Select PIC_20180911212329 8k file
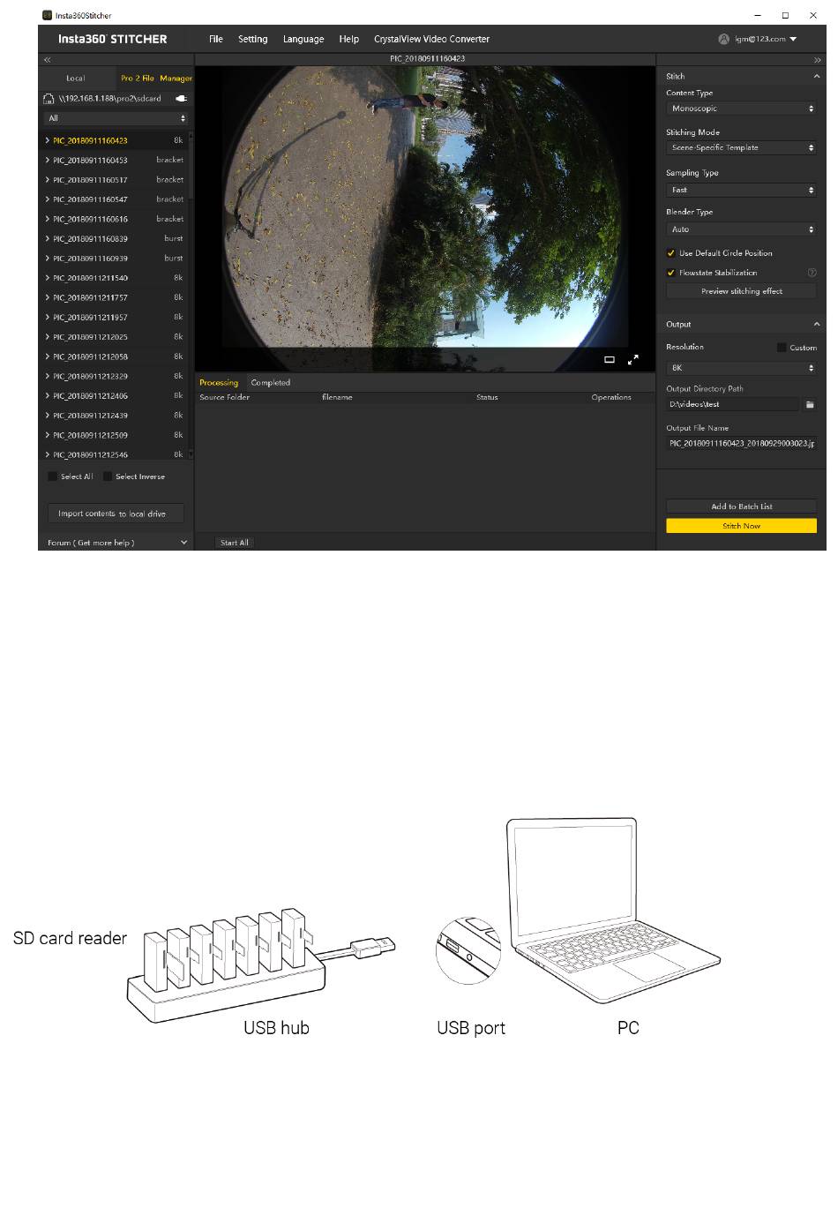 (116, 376)
